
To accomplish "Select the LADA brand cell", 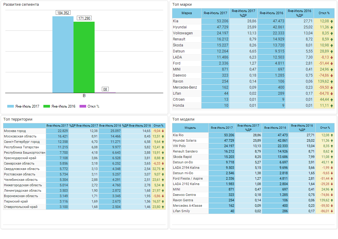I will click(187, 57).
